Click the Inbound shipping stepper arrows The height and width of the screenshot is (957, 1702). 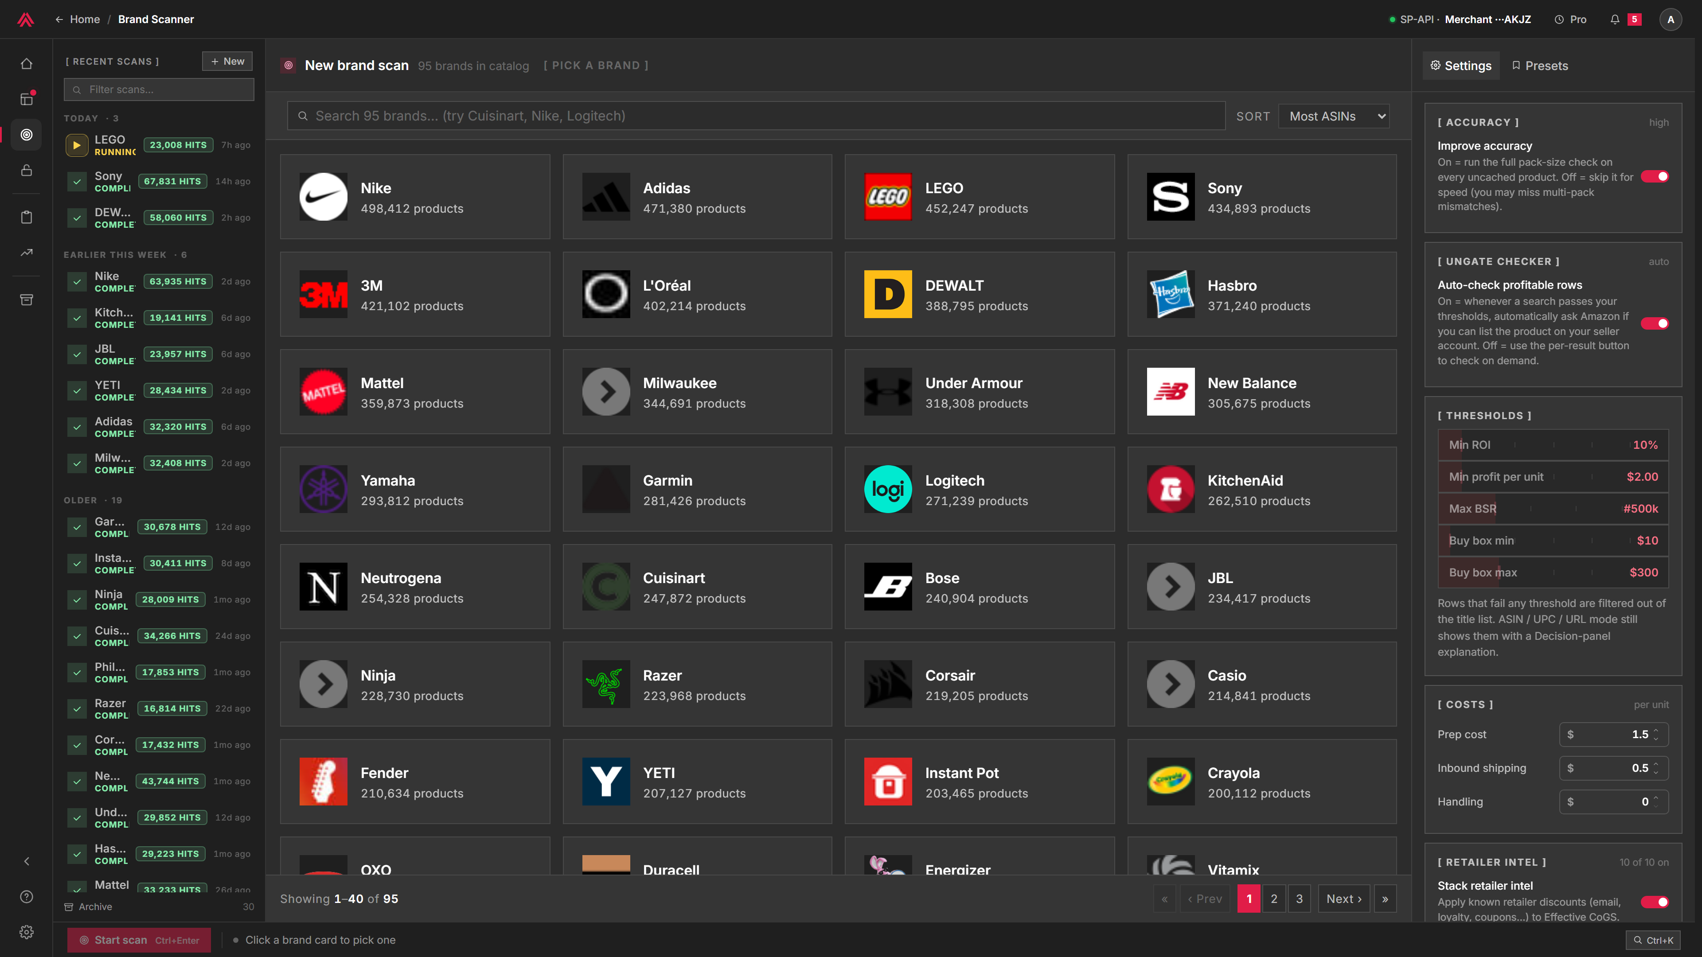pos(1655,768)
